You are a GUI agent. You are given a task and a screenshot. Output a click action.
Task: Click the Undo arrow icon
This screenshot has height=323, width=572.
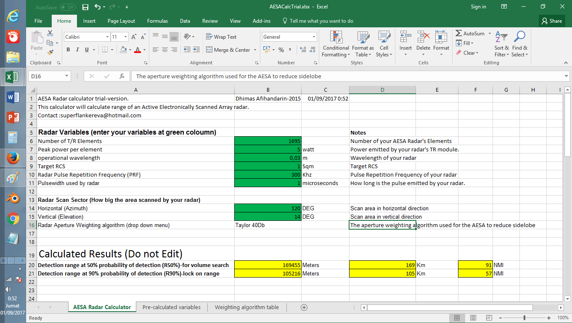click(98, 7)
